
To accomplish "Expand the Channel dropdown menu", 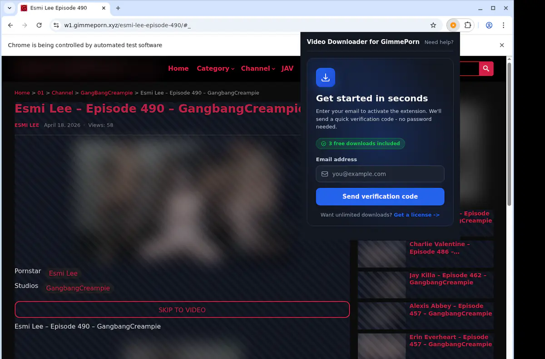I will click(258, 69).
